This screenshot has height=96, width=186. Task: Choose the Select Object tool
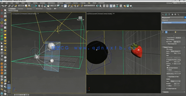26,6
